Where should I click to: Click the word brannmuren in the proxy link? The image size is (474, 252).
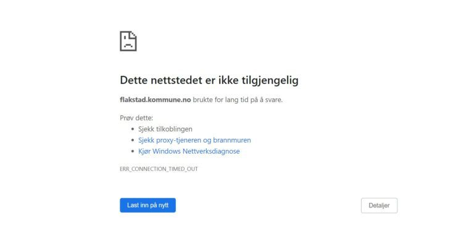[232, 140]
